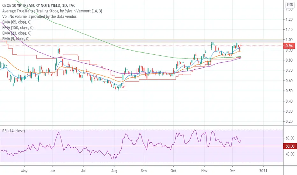
Task: Click the Nov label on time axis
Action: (x=204, y=171)
